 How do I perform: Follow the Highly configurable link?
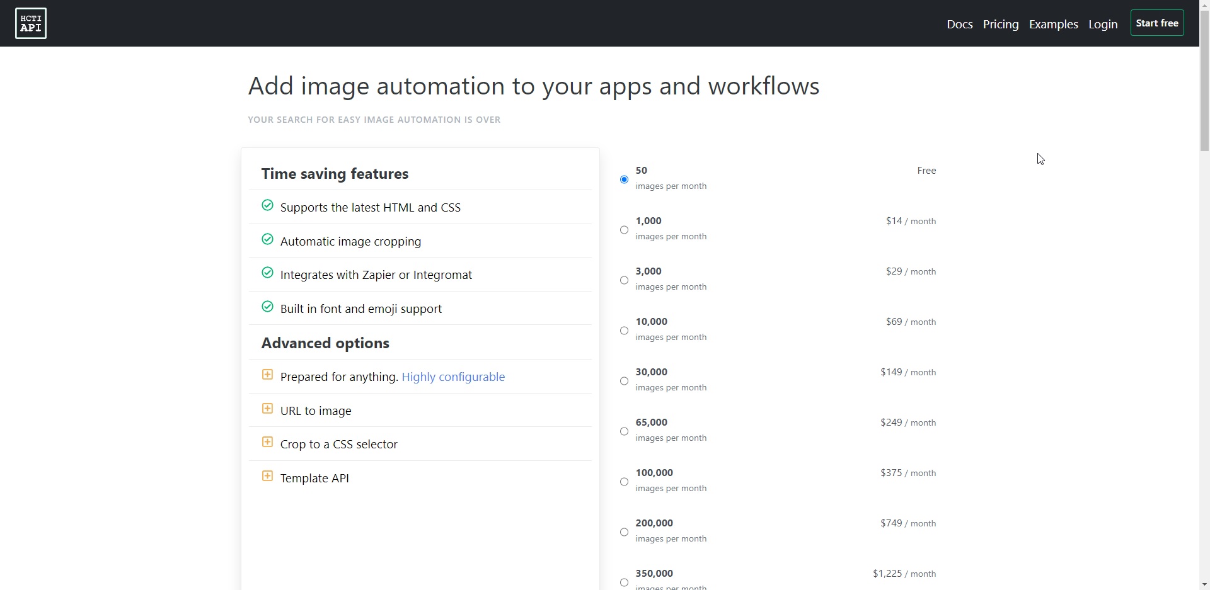pos(453,377)
